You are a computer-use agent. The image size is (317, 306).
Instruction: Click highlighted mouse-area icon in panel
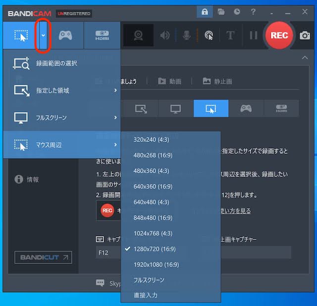click(x=211, y=109)
